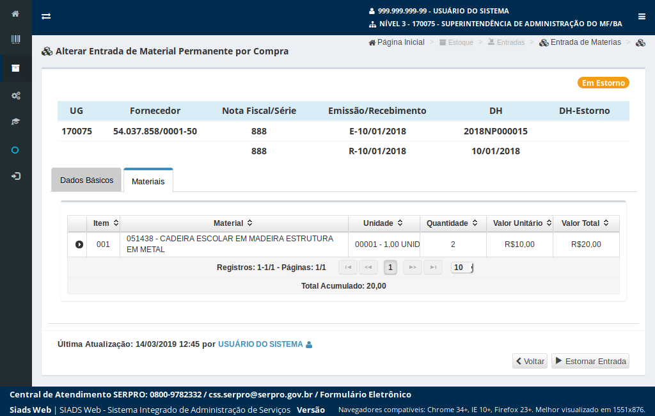Image resolution: width=655 pixels, height=416 pixels.
Task: Click the Siads Web footer label
Action: pyautogui.click(x=31, y=410)
